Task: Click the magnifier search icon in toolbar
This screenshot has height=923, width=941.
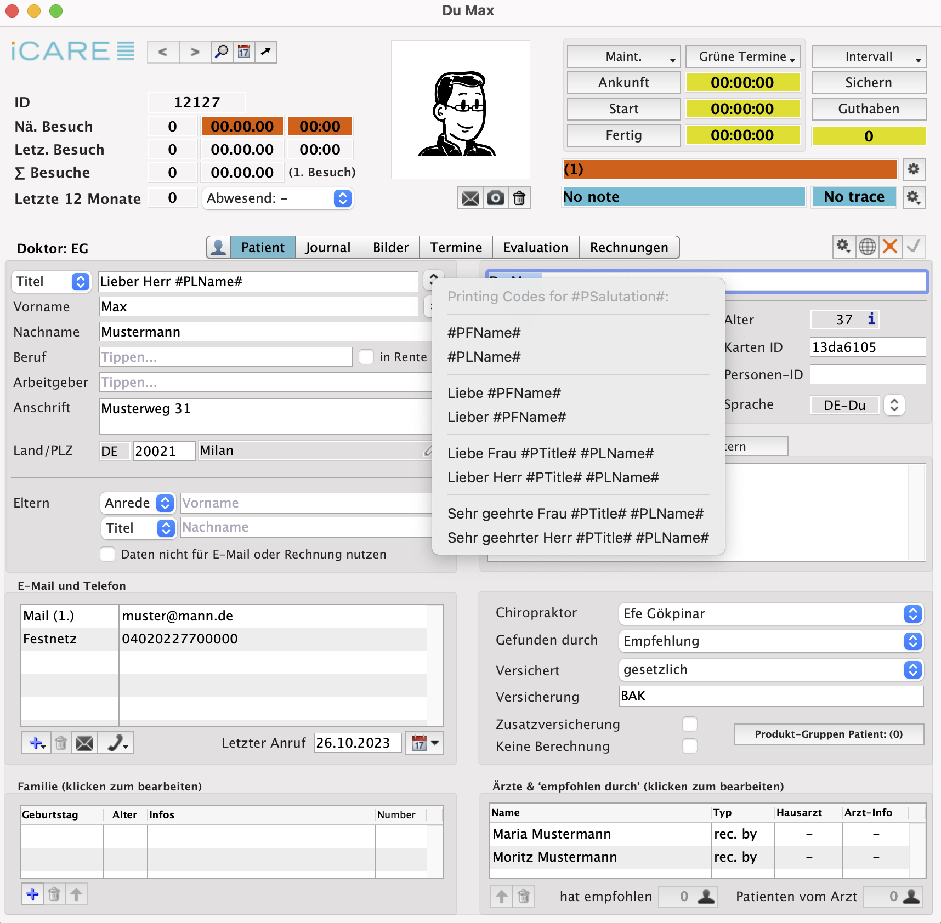Action: pyautogui.click(x=222, y=52)
